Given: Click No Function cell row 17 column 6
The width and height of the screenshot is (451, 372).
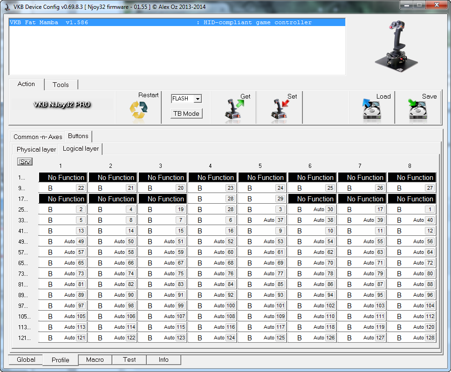Looking at the screenshot, I should pyautogui.click(x=312, y=199).
